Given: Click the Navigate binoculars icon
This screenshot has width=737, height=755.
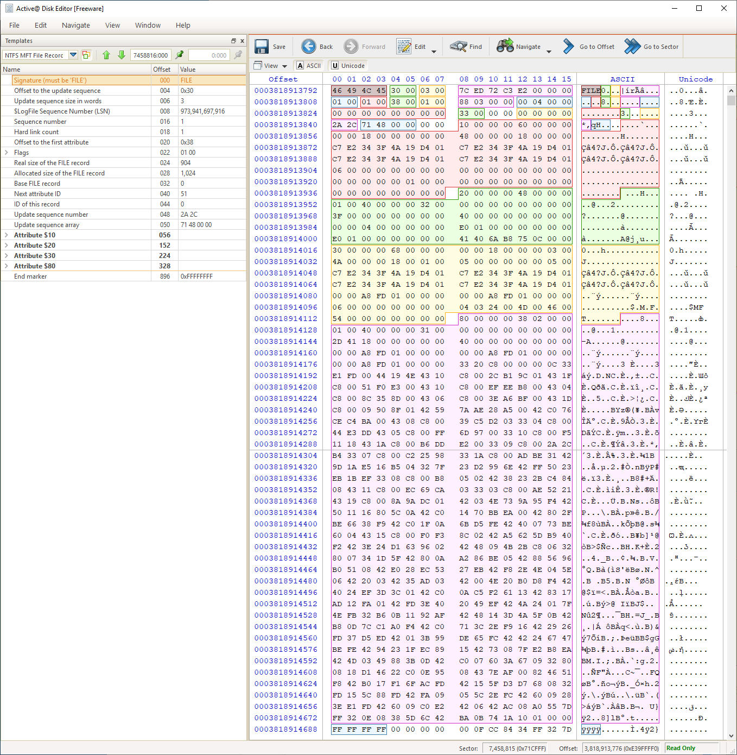Looking at the screenshot, I should [505, 47].
